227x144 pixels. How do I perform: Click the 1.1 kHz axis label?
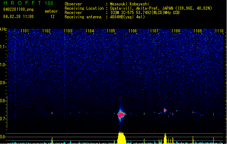3,47
